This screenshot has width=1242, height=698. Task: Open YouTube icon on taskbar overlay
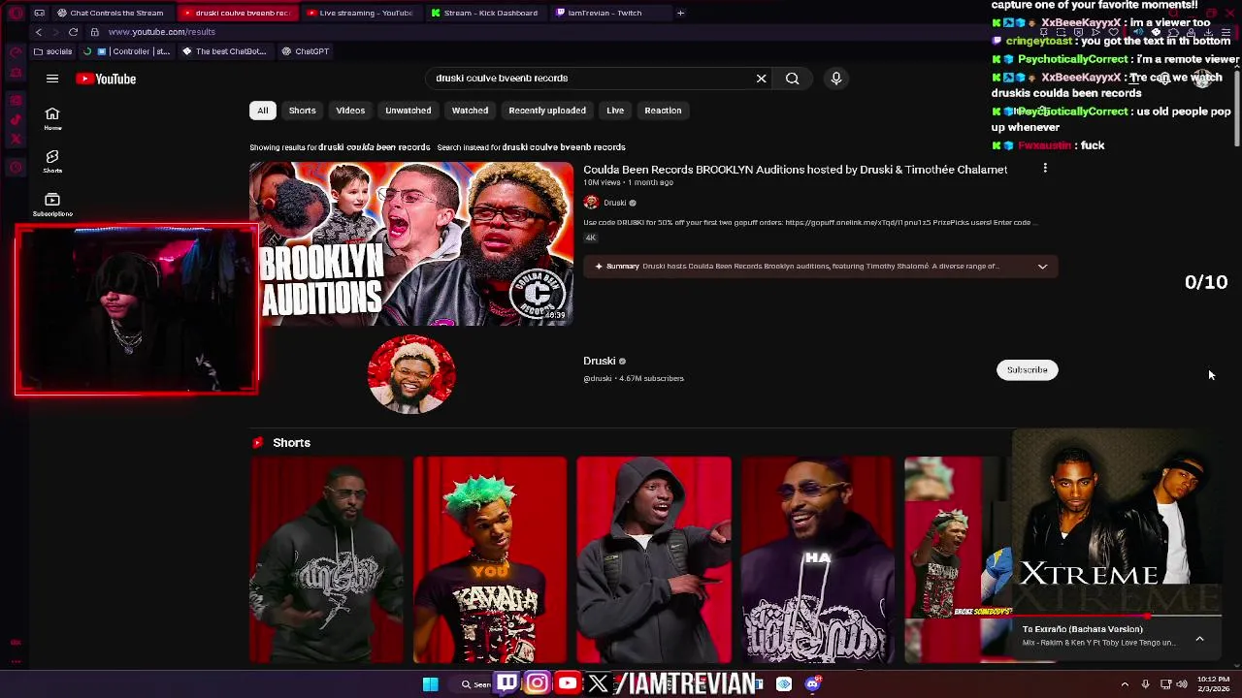click(568, 683)
